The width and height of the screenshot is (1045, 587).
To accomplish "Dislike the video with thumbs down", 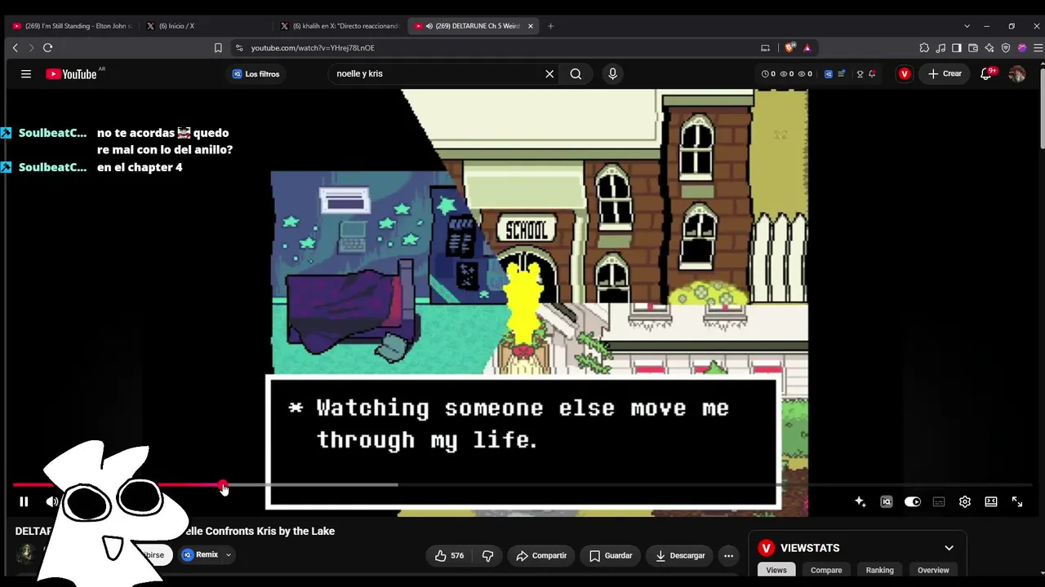I will [x=488, y=555].
